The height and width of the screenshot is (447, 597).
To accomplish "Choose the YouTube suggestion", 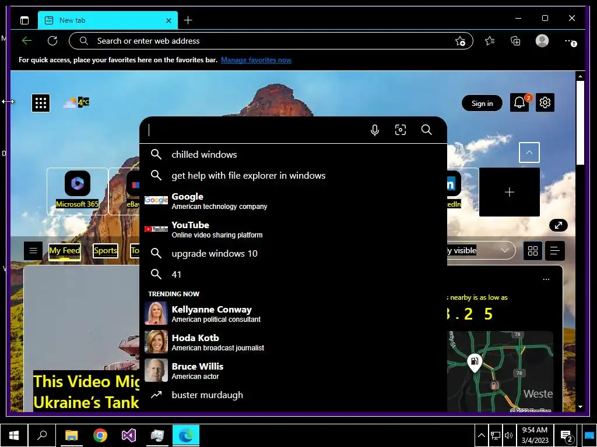I will [293, 229].
